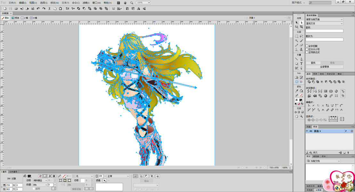Click the Print icon in toolbar

tap(33, 9)
